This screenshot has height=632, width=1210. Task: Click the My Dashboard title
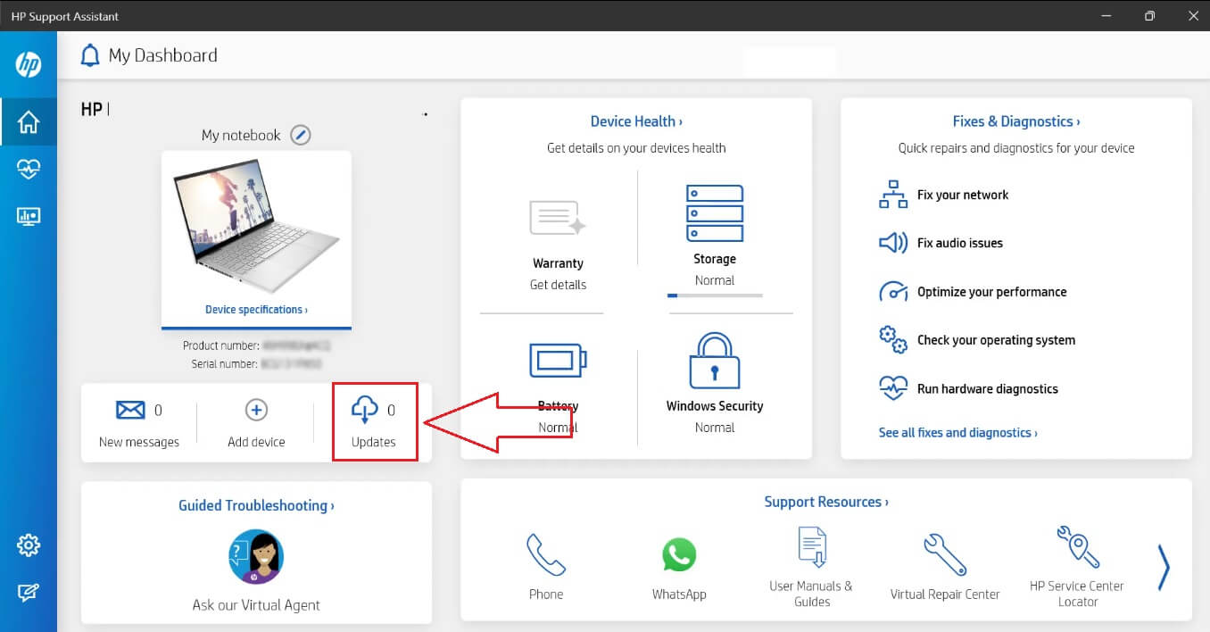click(162, 55)
